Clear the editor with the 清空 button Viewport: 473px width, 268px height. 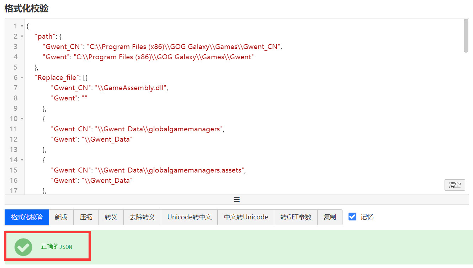455,185
